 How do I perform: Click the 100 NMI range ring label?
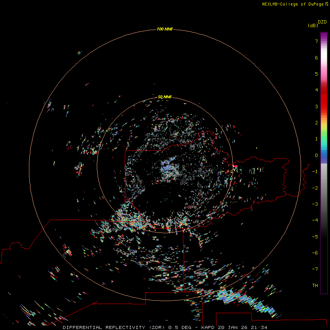pyautogui.click(x=165, y=29)
